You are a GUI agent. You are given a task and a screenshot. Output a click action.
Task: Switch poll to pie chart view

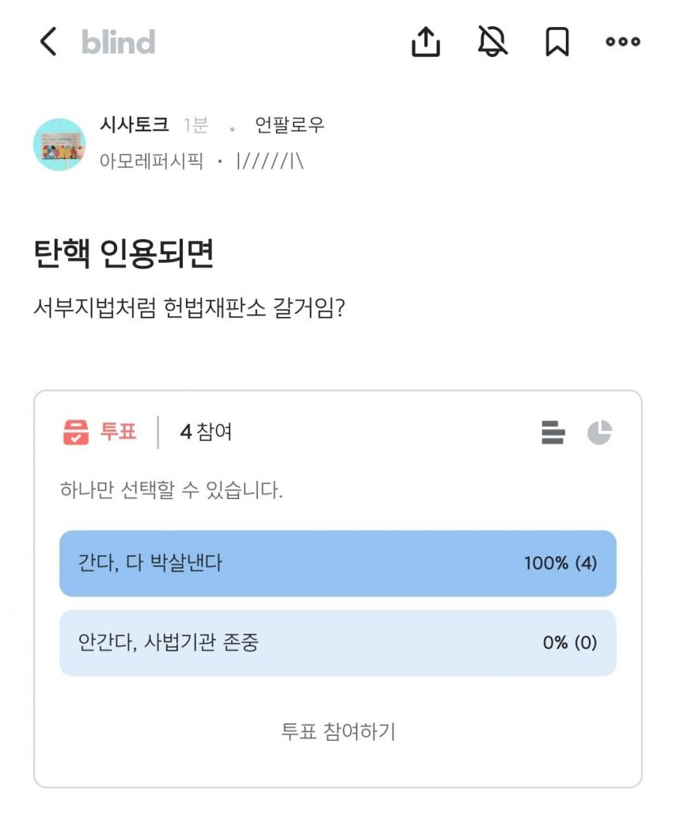(x=599, y=432)
